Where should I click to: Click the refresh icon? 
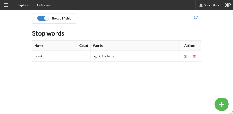[x=196, y=17]
